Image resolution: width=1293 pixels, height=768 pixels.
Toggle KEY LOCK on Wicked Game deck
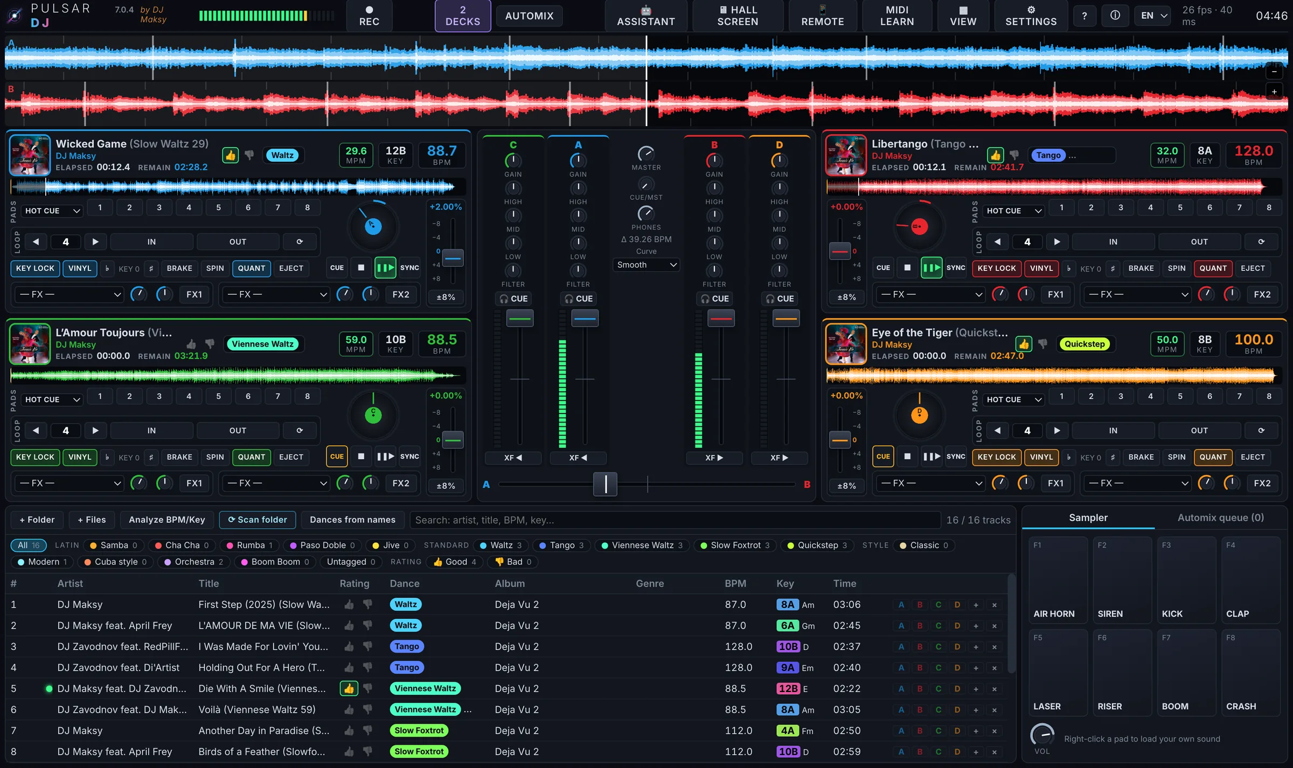point(35,268)
